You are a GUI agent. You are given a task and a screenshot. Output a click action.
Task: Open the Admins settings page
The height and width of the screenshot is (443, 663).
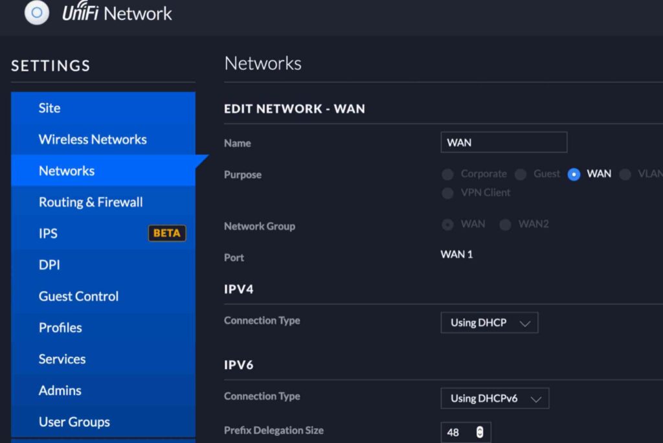(103, 390)
